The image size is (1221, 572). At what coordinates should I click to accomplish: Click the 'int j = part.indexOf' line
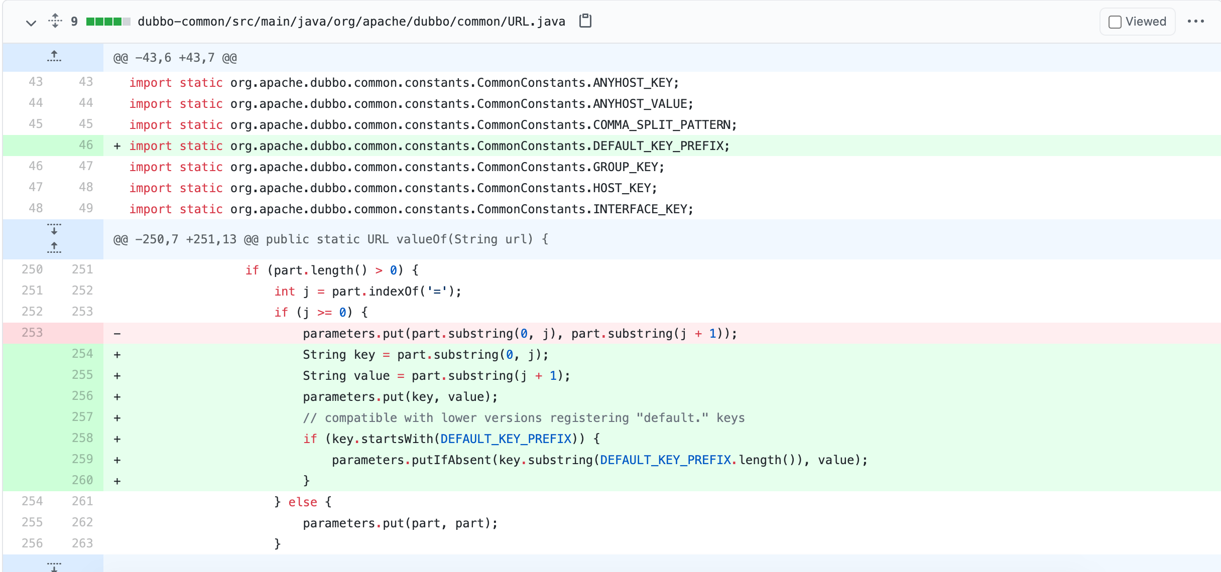[368, 292]
